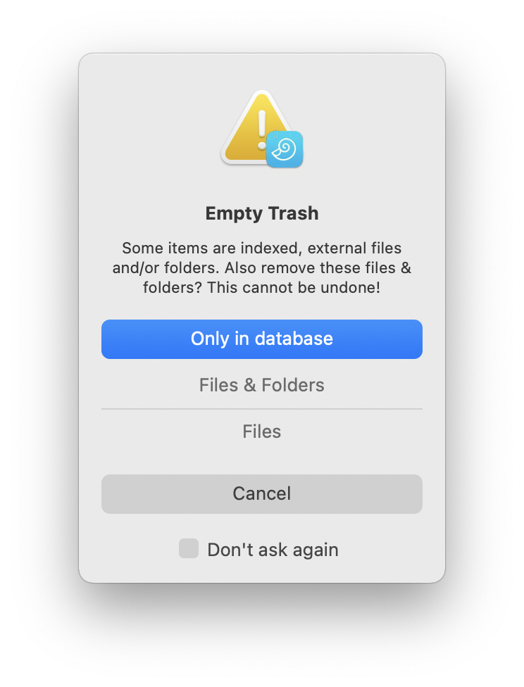Cancel the Empty Trash dialog
524x687 pixels.
262,494
